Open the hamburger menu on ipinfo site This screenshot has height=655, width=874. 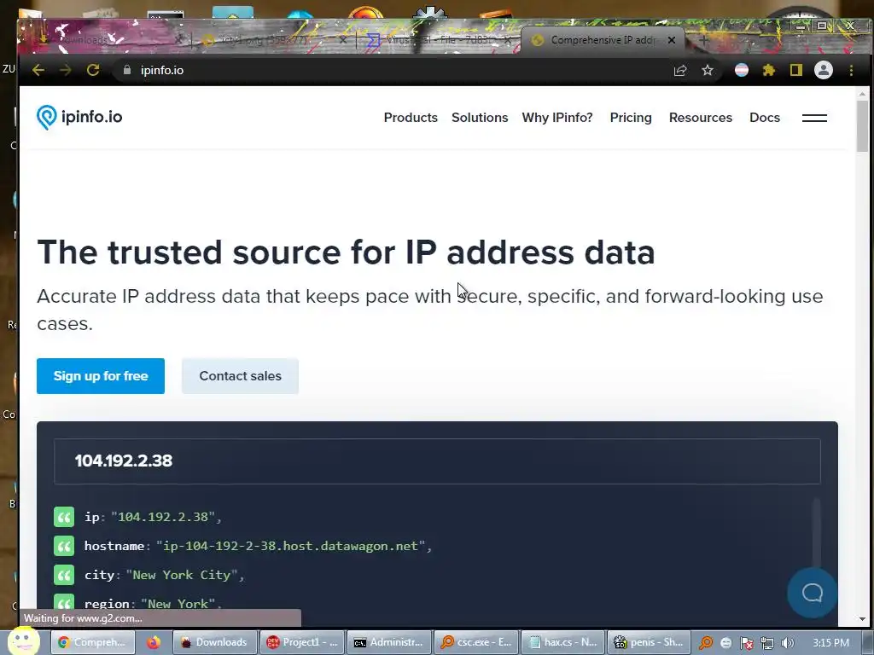814,118
